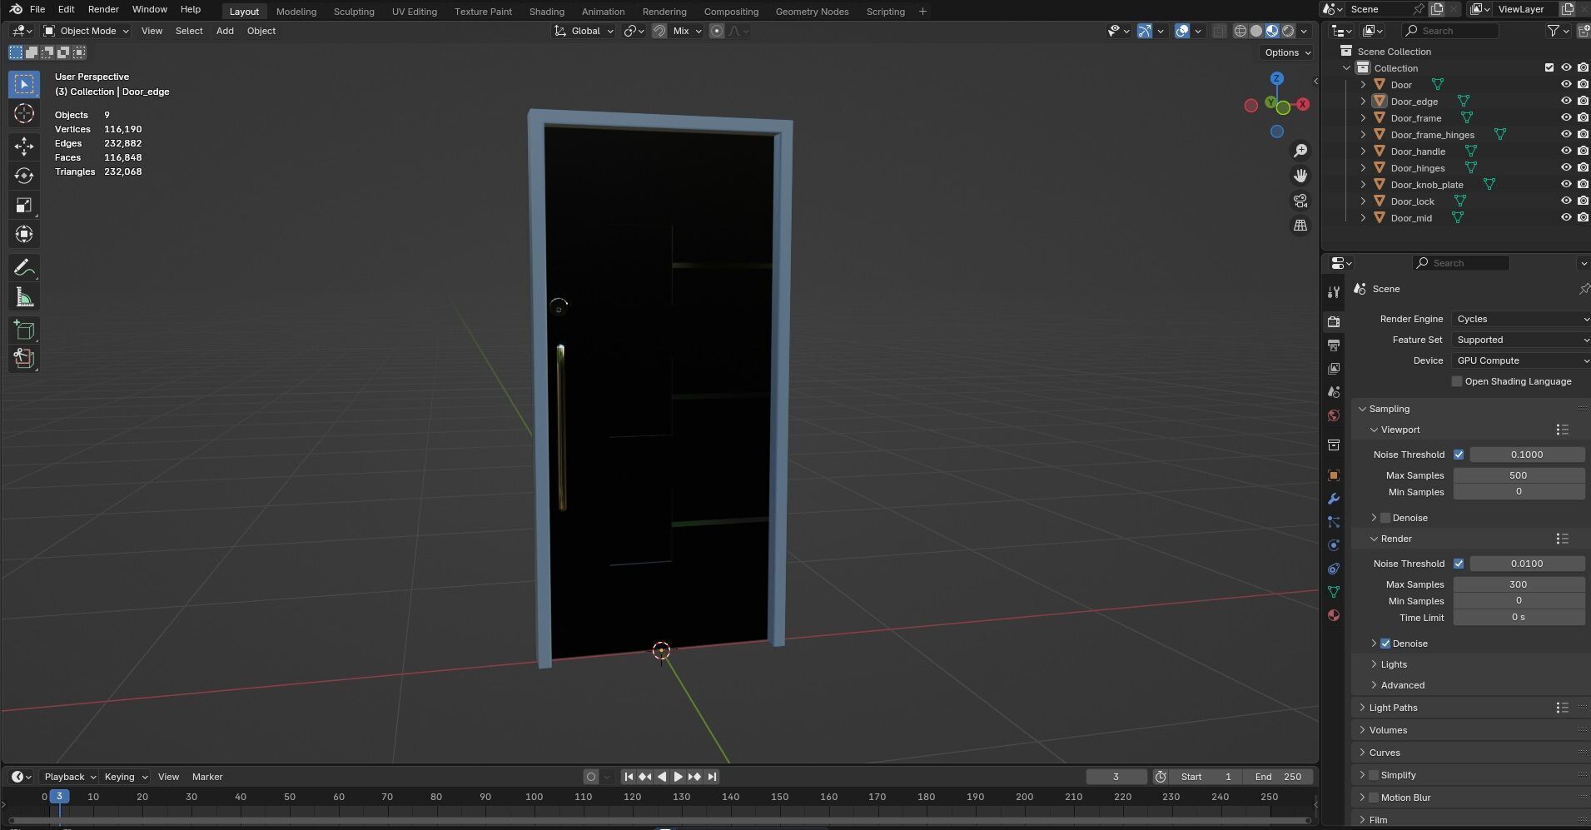
Task: Select the Measure tool
Action: click(x=23, y=297)
